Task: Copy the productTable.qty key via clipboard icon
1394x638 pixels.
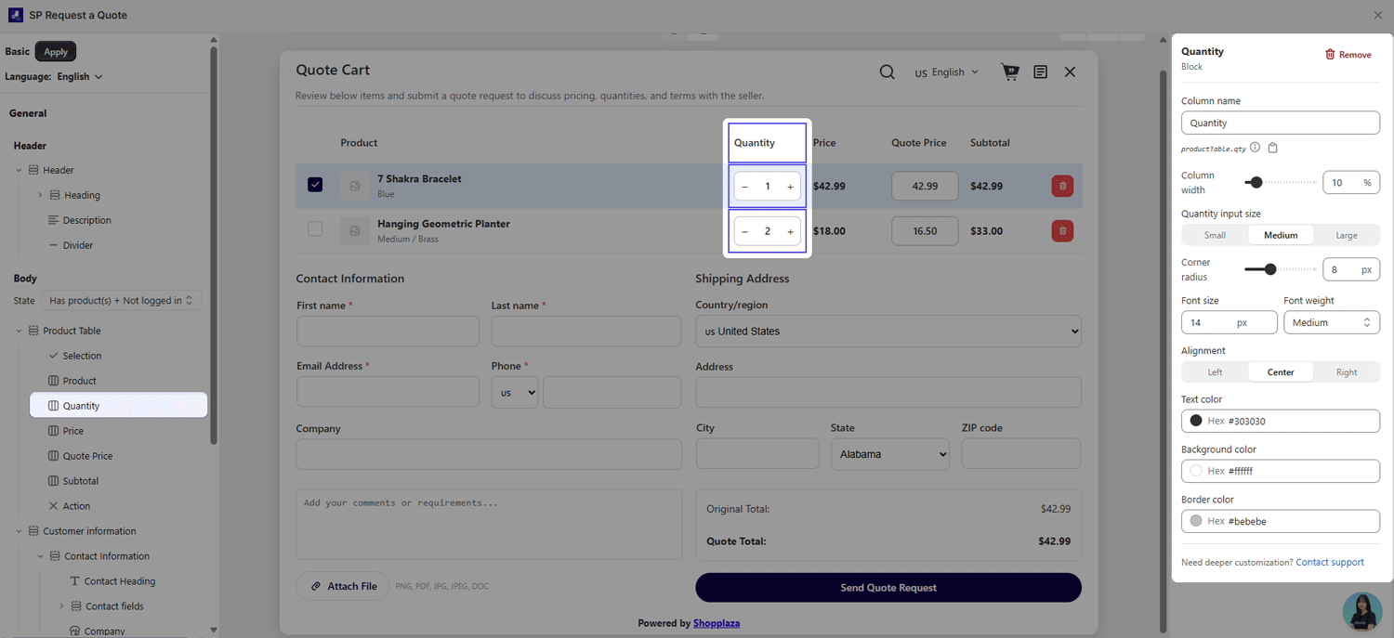Action: pos(1273,148)
